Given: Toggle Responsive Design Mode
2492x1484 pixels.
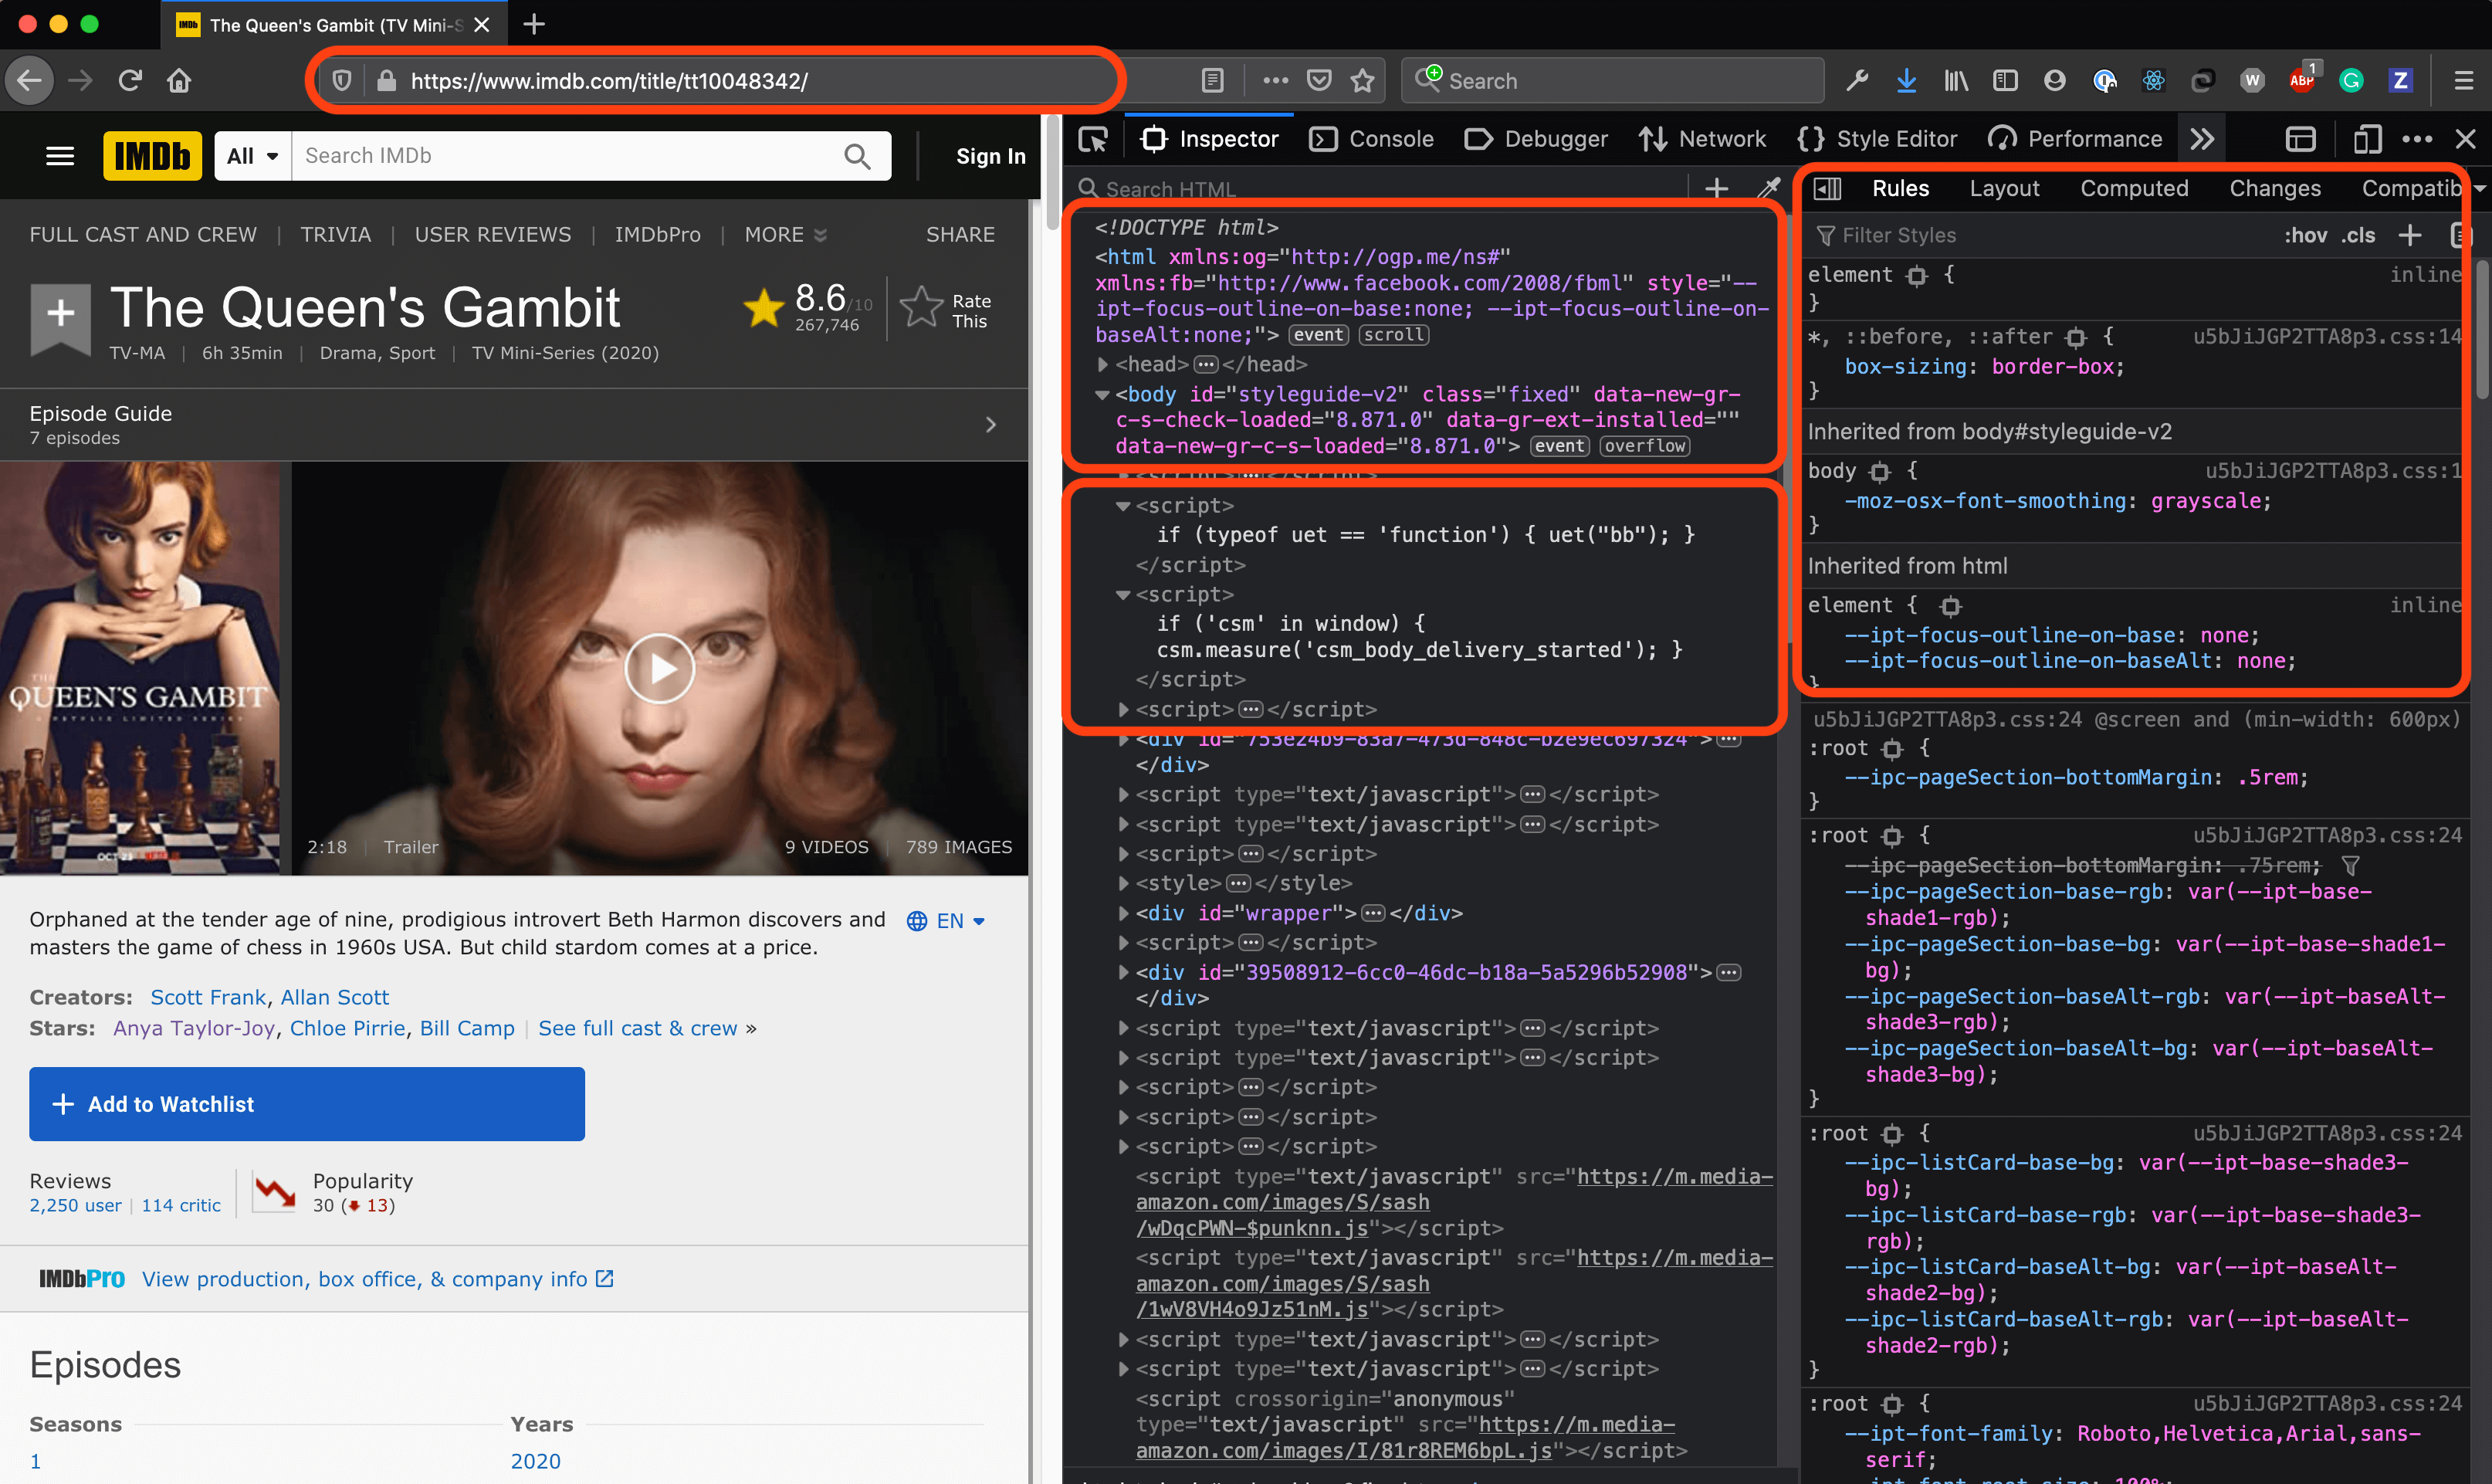Looking at the screenshot, I should (2367, 139).
